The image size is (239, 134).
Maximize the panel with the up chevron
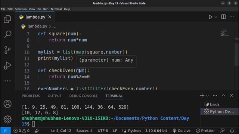pos(223,95)
